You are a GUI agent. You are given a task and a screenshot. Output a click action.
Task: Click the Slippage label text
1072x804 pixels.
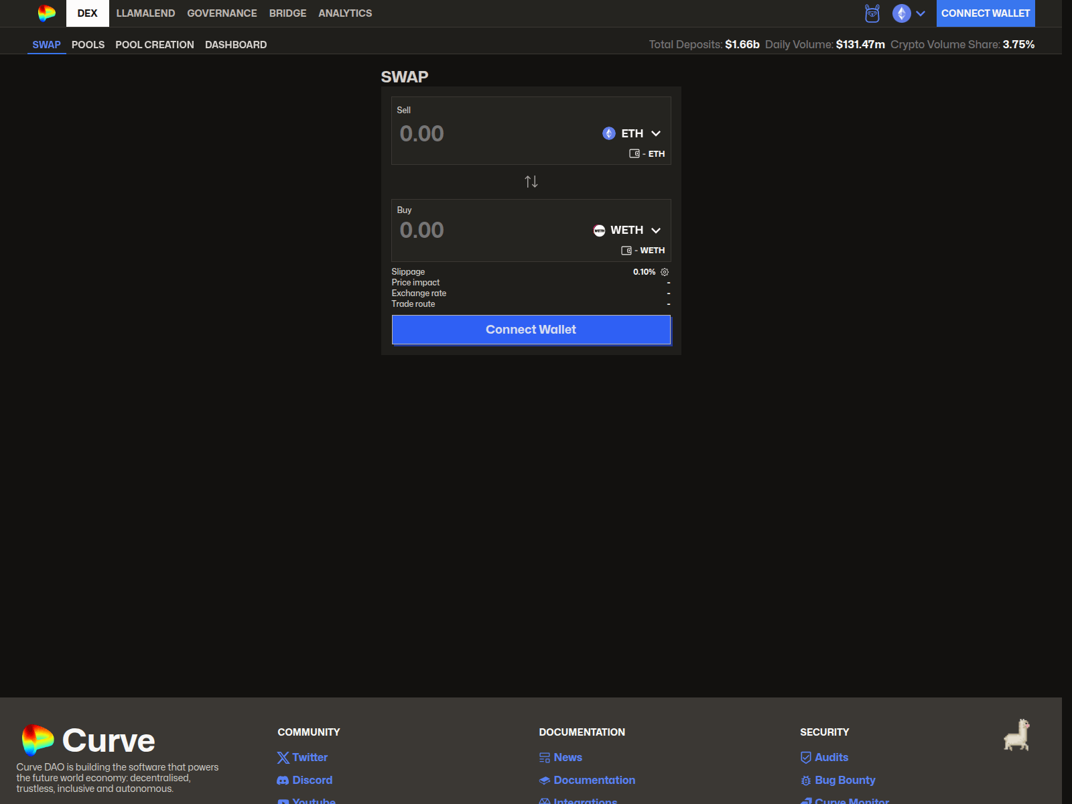408,272
